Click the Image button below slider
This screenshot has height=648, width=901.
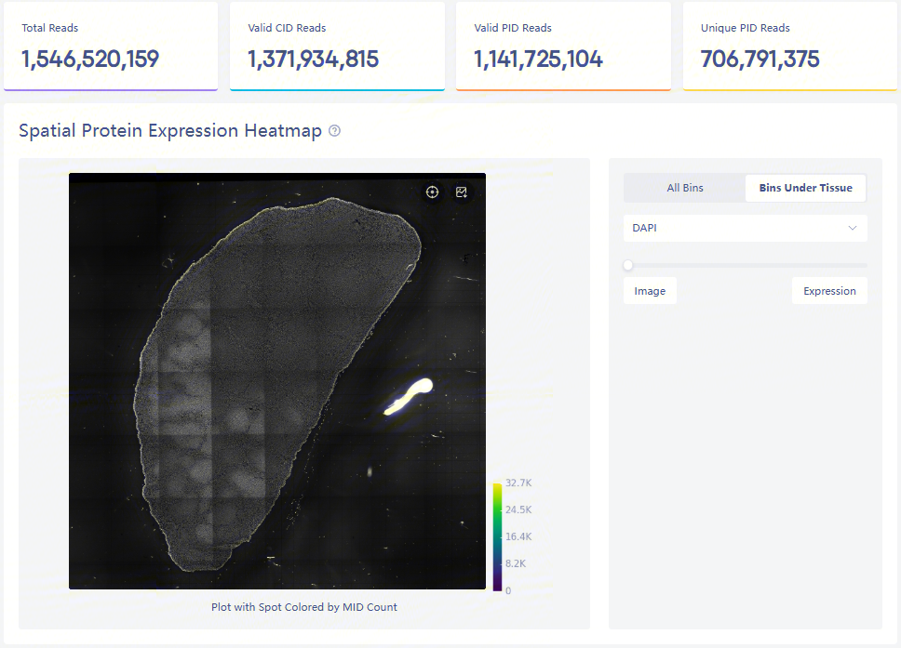click(x=650, y=291)
